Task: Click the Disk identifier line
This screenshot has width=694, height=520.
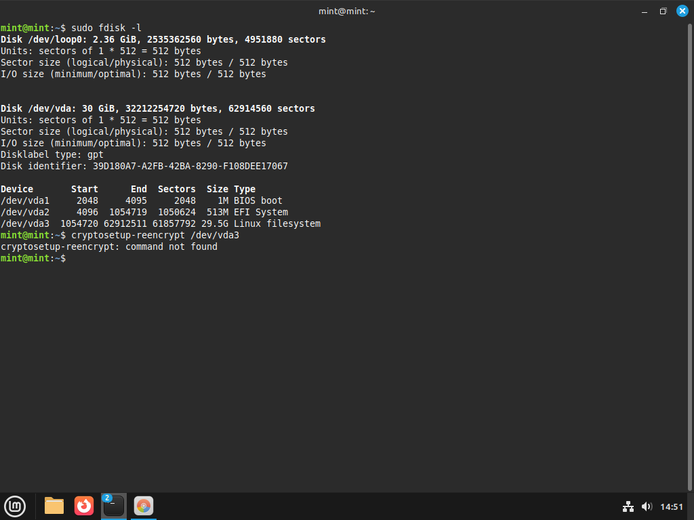Action: point(144,166)
